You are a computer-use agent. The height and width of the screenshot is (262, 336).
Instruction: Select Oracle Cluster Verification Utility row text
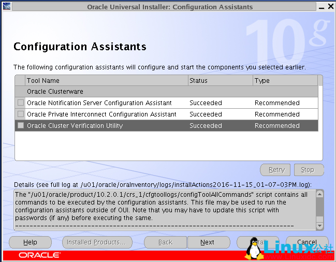click(x=75, y=125)
